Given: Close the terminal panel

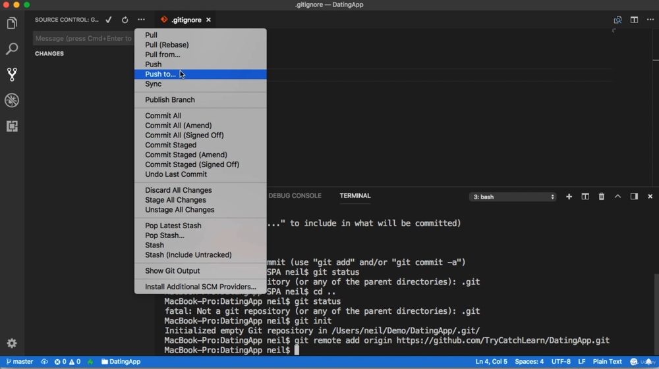Looking at the screenshot, I should [x=650, y=197].
